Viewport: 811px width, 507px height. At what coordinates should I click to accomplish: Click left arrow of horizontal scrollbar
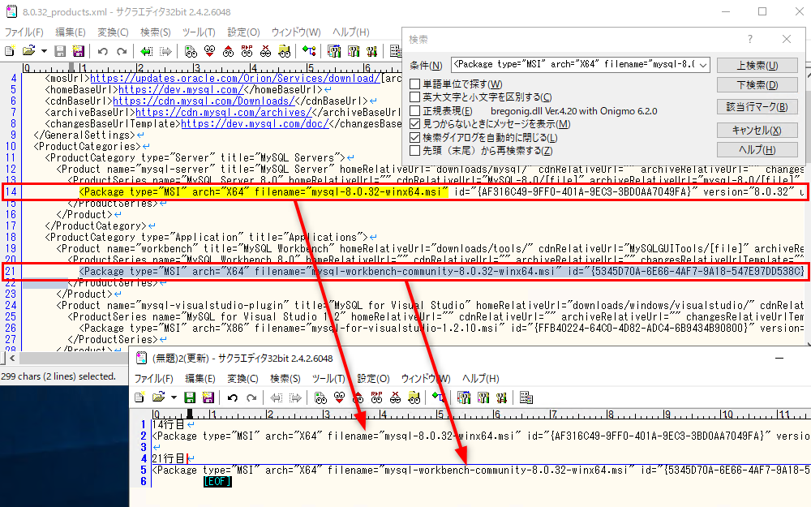coord(12,358)
